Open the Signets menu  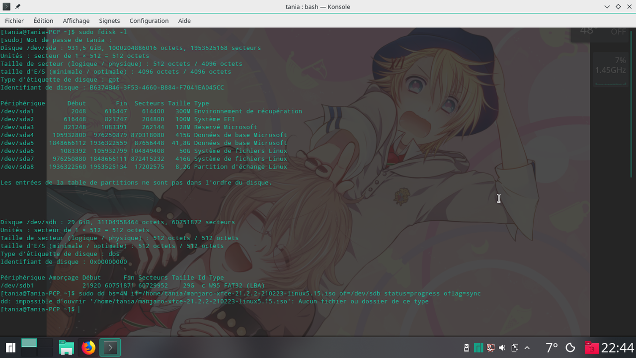click(109, 20)
